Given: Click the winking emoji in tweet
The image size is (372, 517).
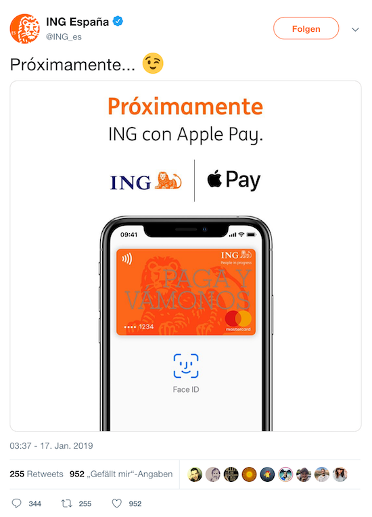Looking at the screenshot, I should coord(153,63).
